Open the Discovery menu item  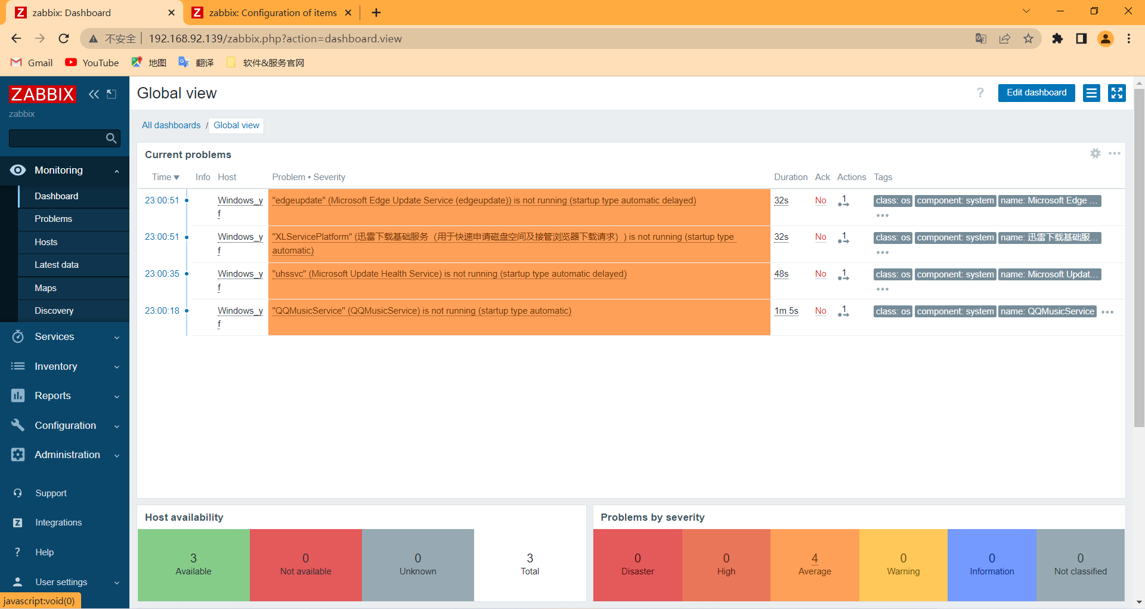coord(74,311)
